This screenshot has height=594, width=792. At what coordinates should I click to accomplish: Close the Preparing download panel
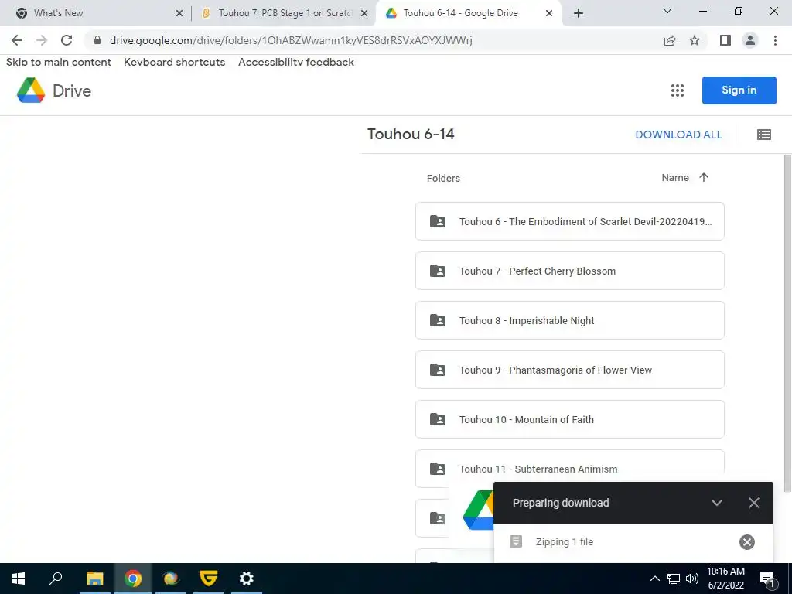pos(753,503)
